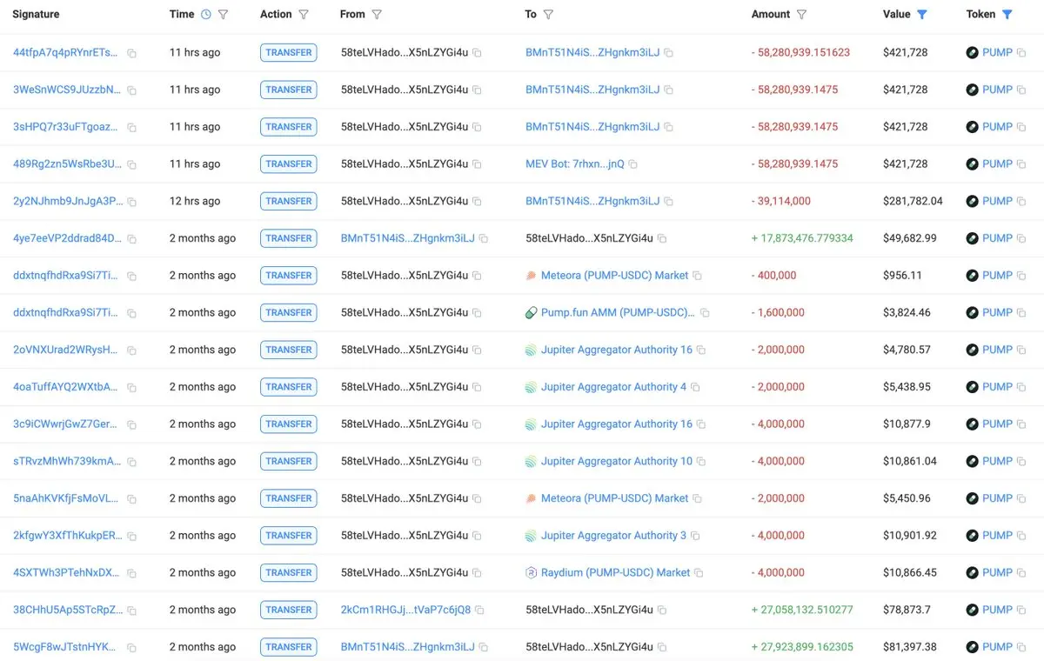
Task: Open the To column filter
Action: (548, 15)
